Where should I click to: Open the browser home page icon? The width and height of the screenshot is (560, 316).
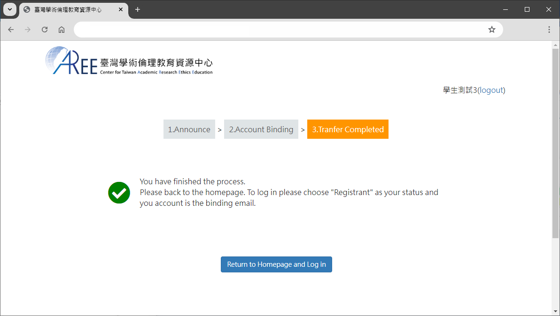click(62, 30)
